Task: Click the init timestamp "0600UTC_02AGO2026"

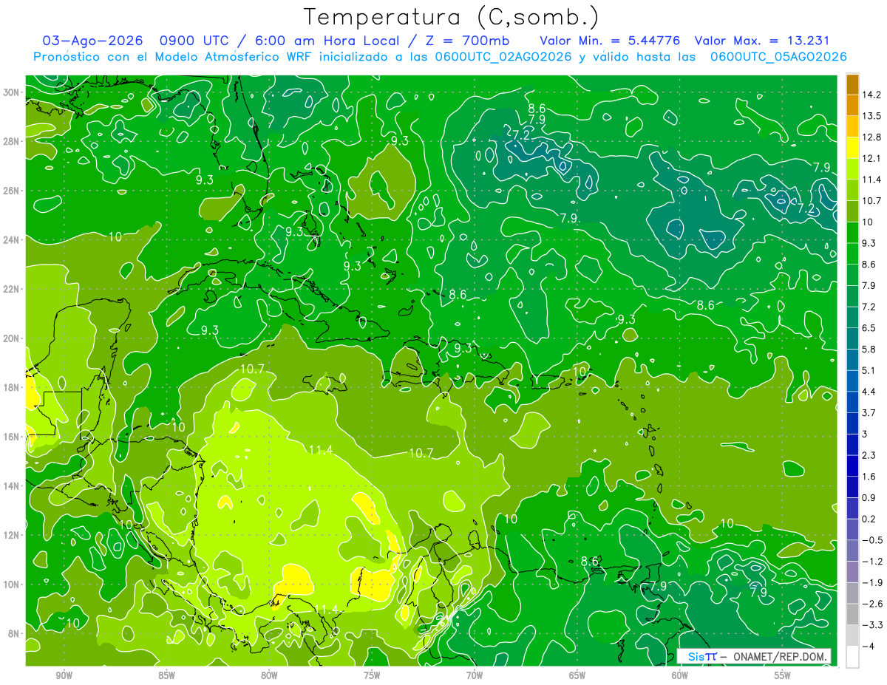Action: [503, 57]
